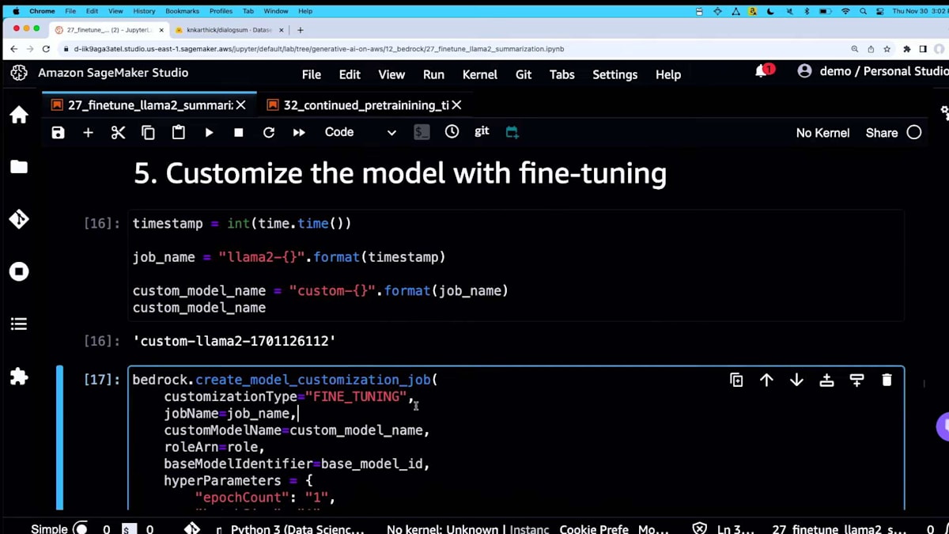The width and height of the screenshot is (949, 534).
Task: Paste cell using the clipboard icon
Action: 179,132
